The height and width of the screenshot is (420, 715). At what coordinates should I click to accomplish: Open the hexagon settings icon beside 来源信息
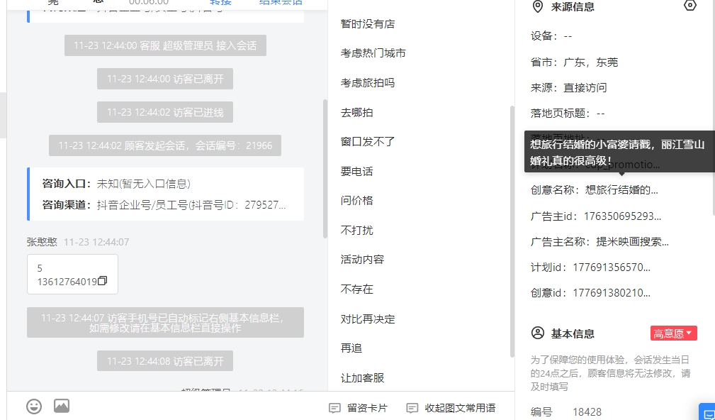[690, 6]
